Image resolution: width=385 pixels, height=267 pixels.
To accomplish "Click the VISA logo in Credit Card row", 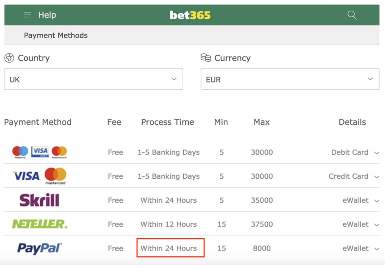I will (26, 176).
